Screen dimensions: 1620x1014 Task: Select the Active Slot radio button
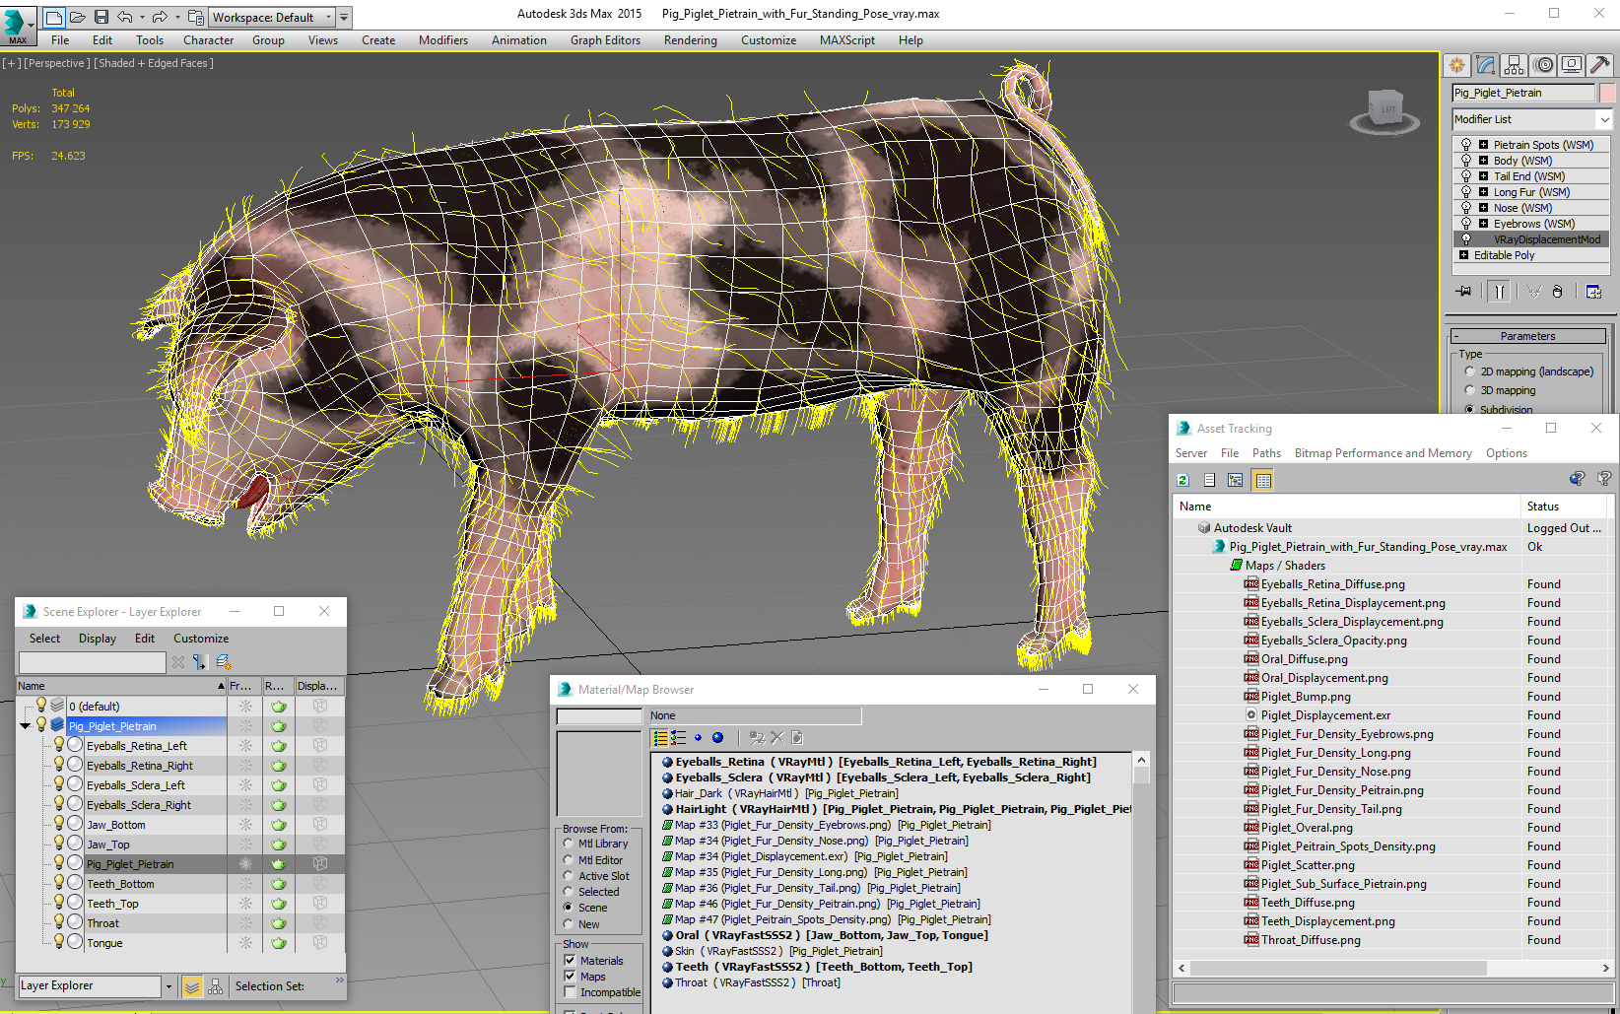569,876
